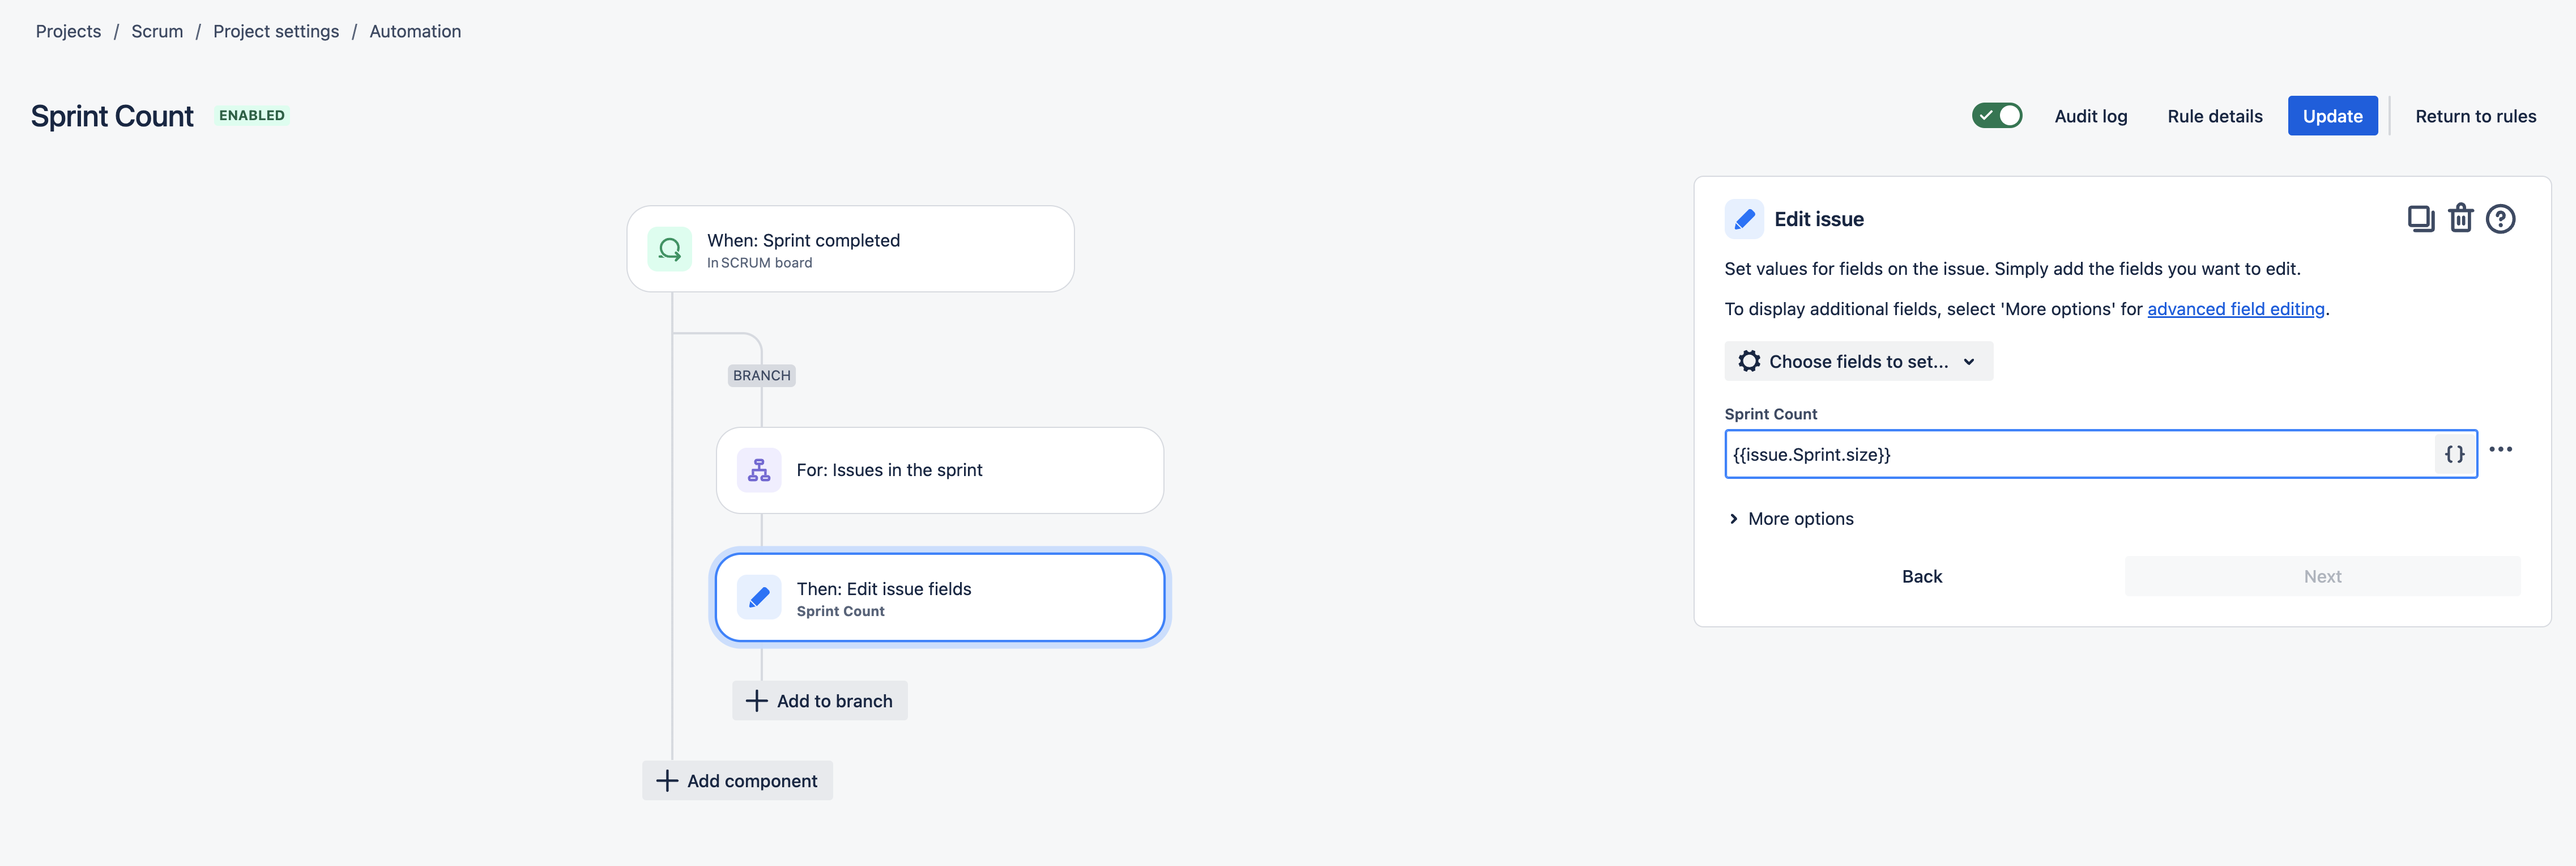The width and height of the screenshot is (2576, 866).
Task: Click Add to branch button
Action: [x=819, y=701]
